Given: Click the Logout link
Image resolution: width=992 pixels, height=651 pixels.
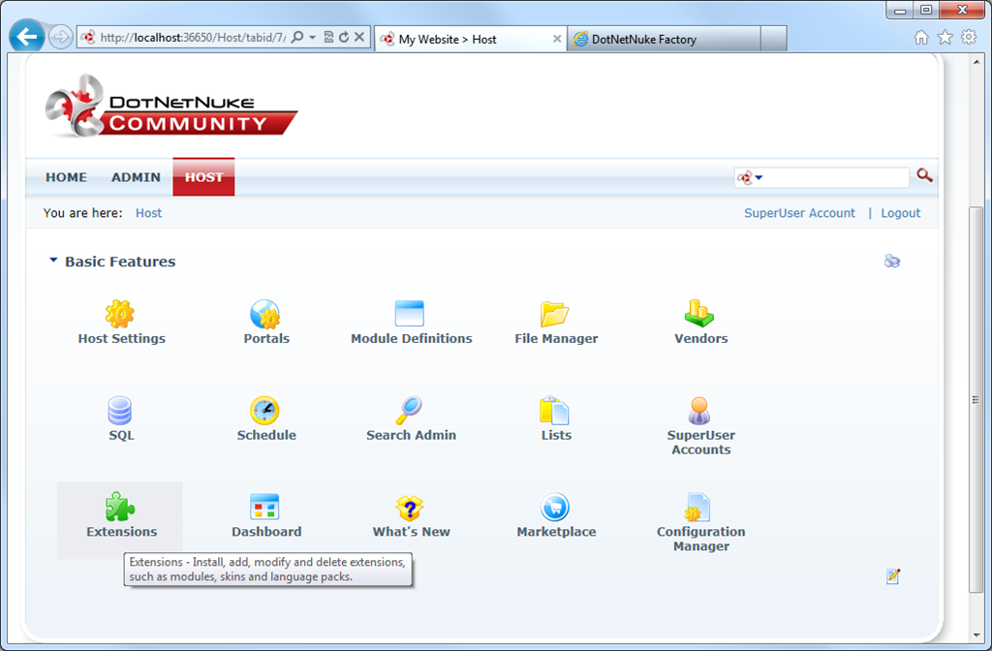Looking at the screenshot, I should [900, 213].
